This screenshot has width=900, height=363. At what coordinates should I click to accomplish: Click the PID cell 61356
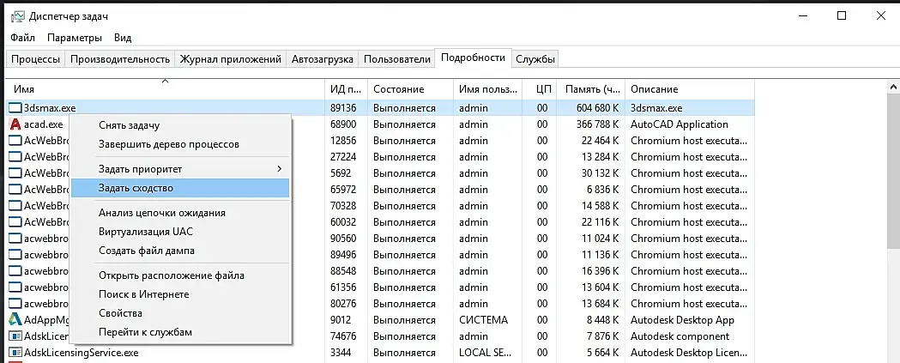(344, 287)
